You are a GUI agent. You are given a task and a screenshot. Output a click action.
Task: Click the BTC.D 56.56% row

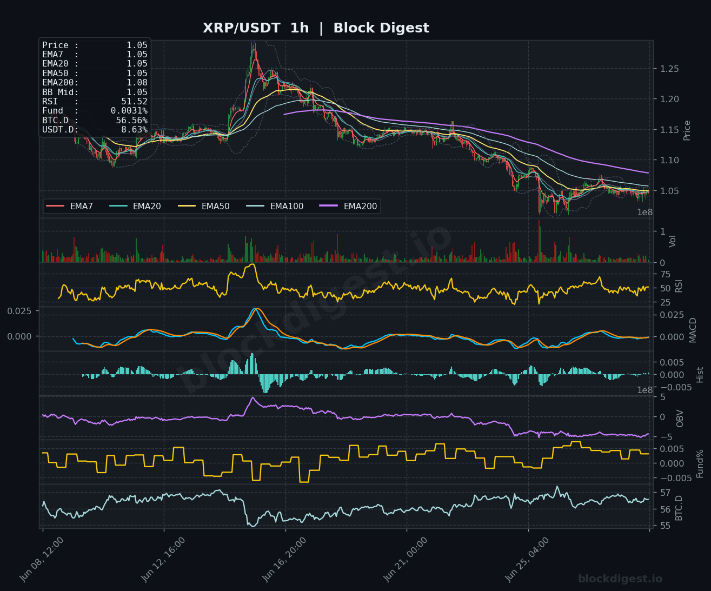point(95,121)
